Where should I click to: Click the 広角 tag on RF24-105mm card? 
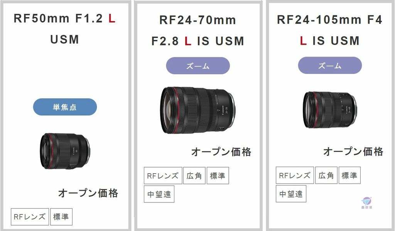[x=326, y=175]
